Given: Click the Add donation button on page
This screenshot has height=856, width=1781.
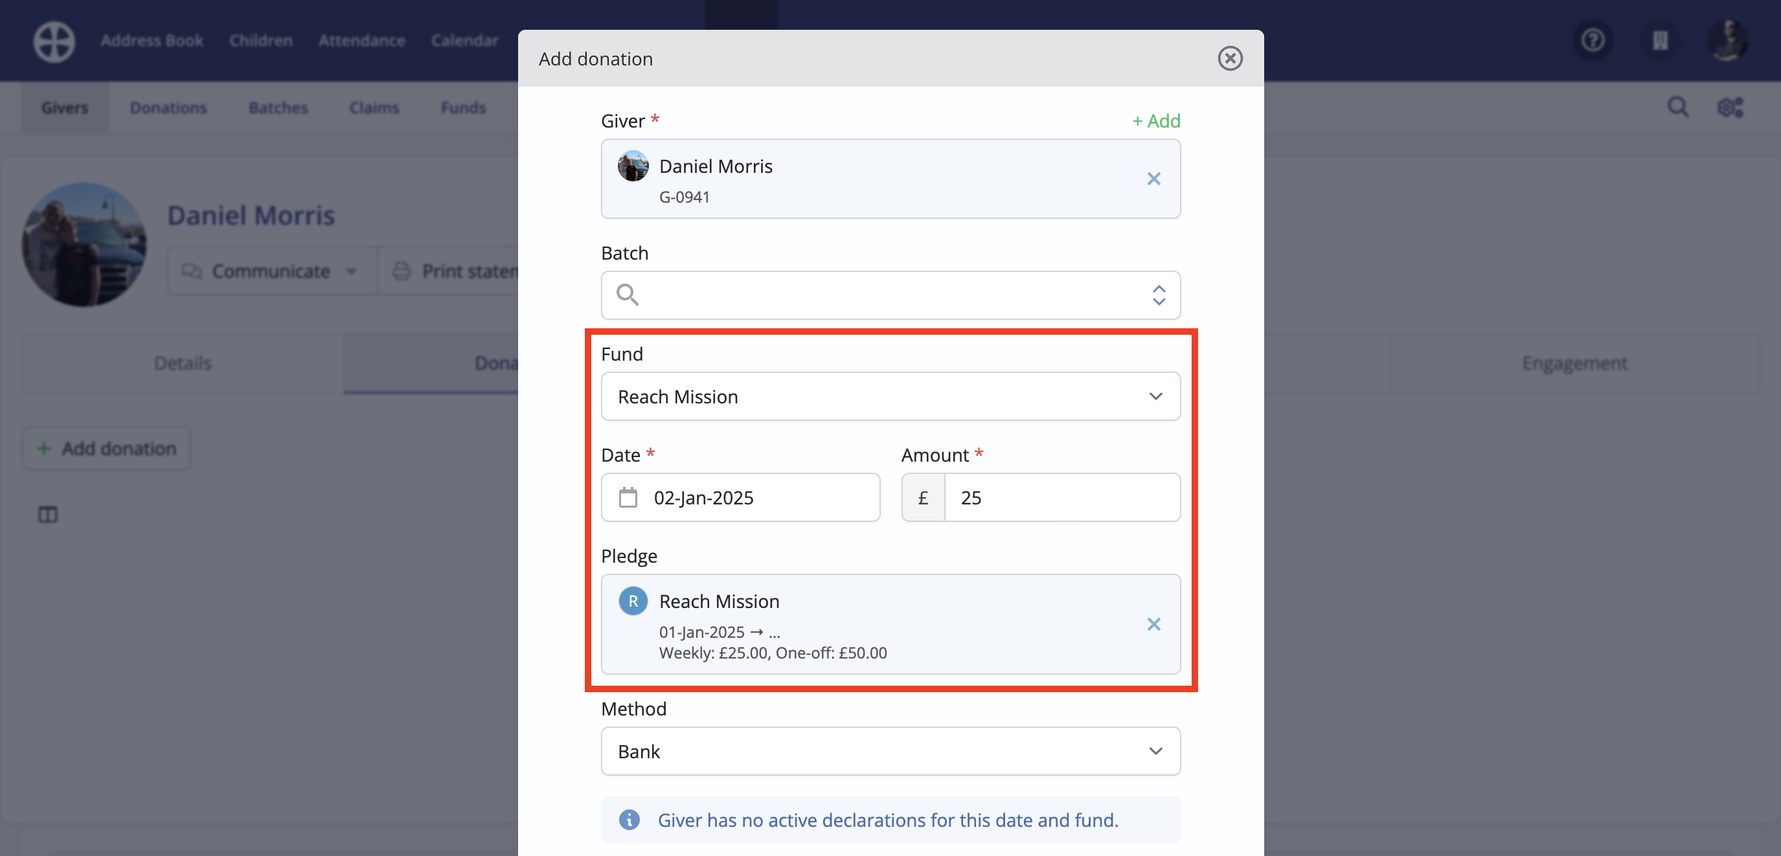Looking at the screenshot, I should (106, 449).
